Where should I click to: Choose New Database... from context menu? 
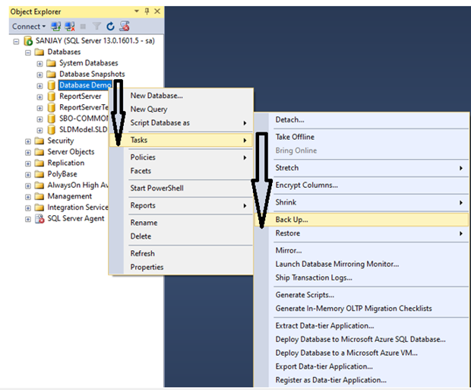point(182,96)
